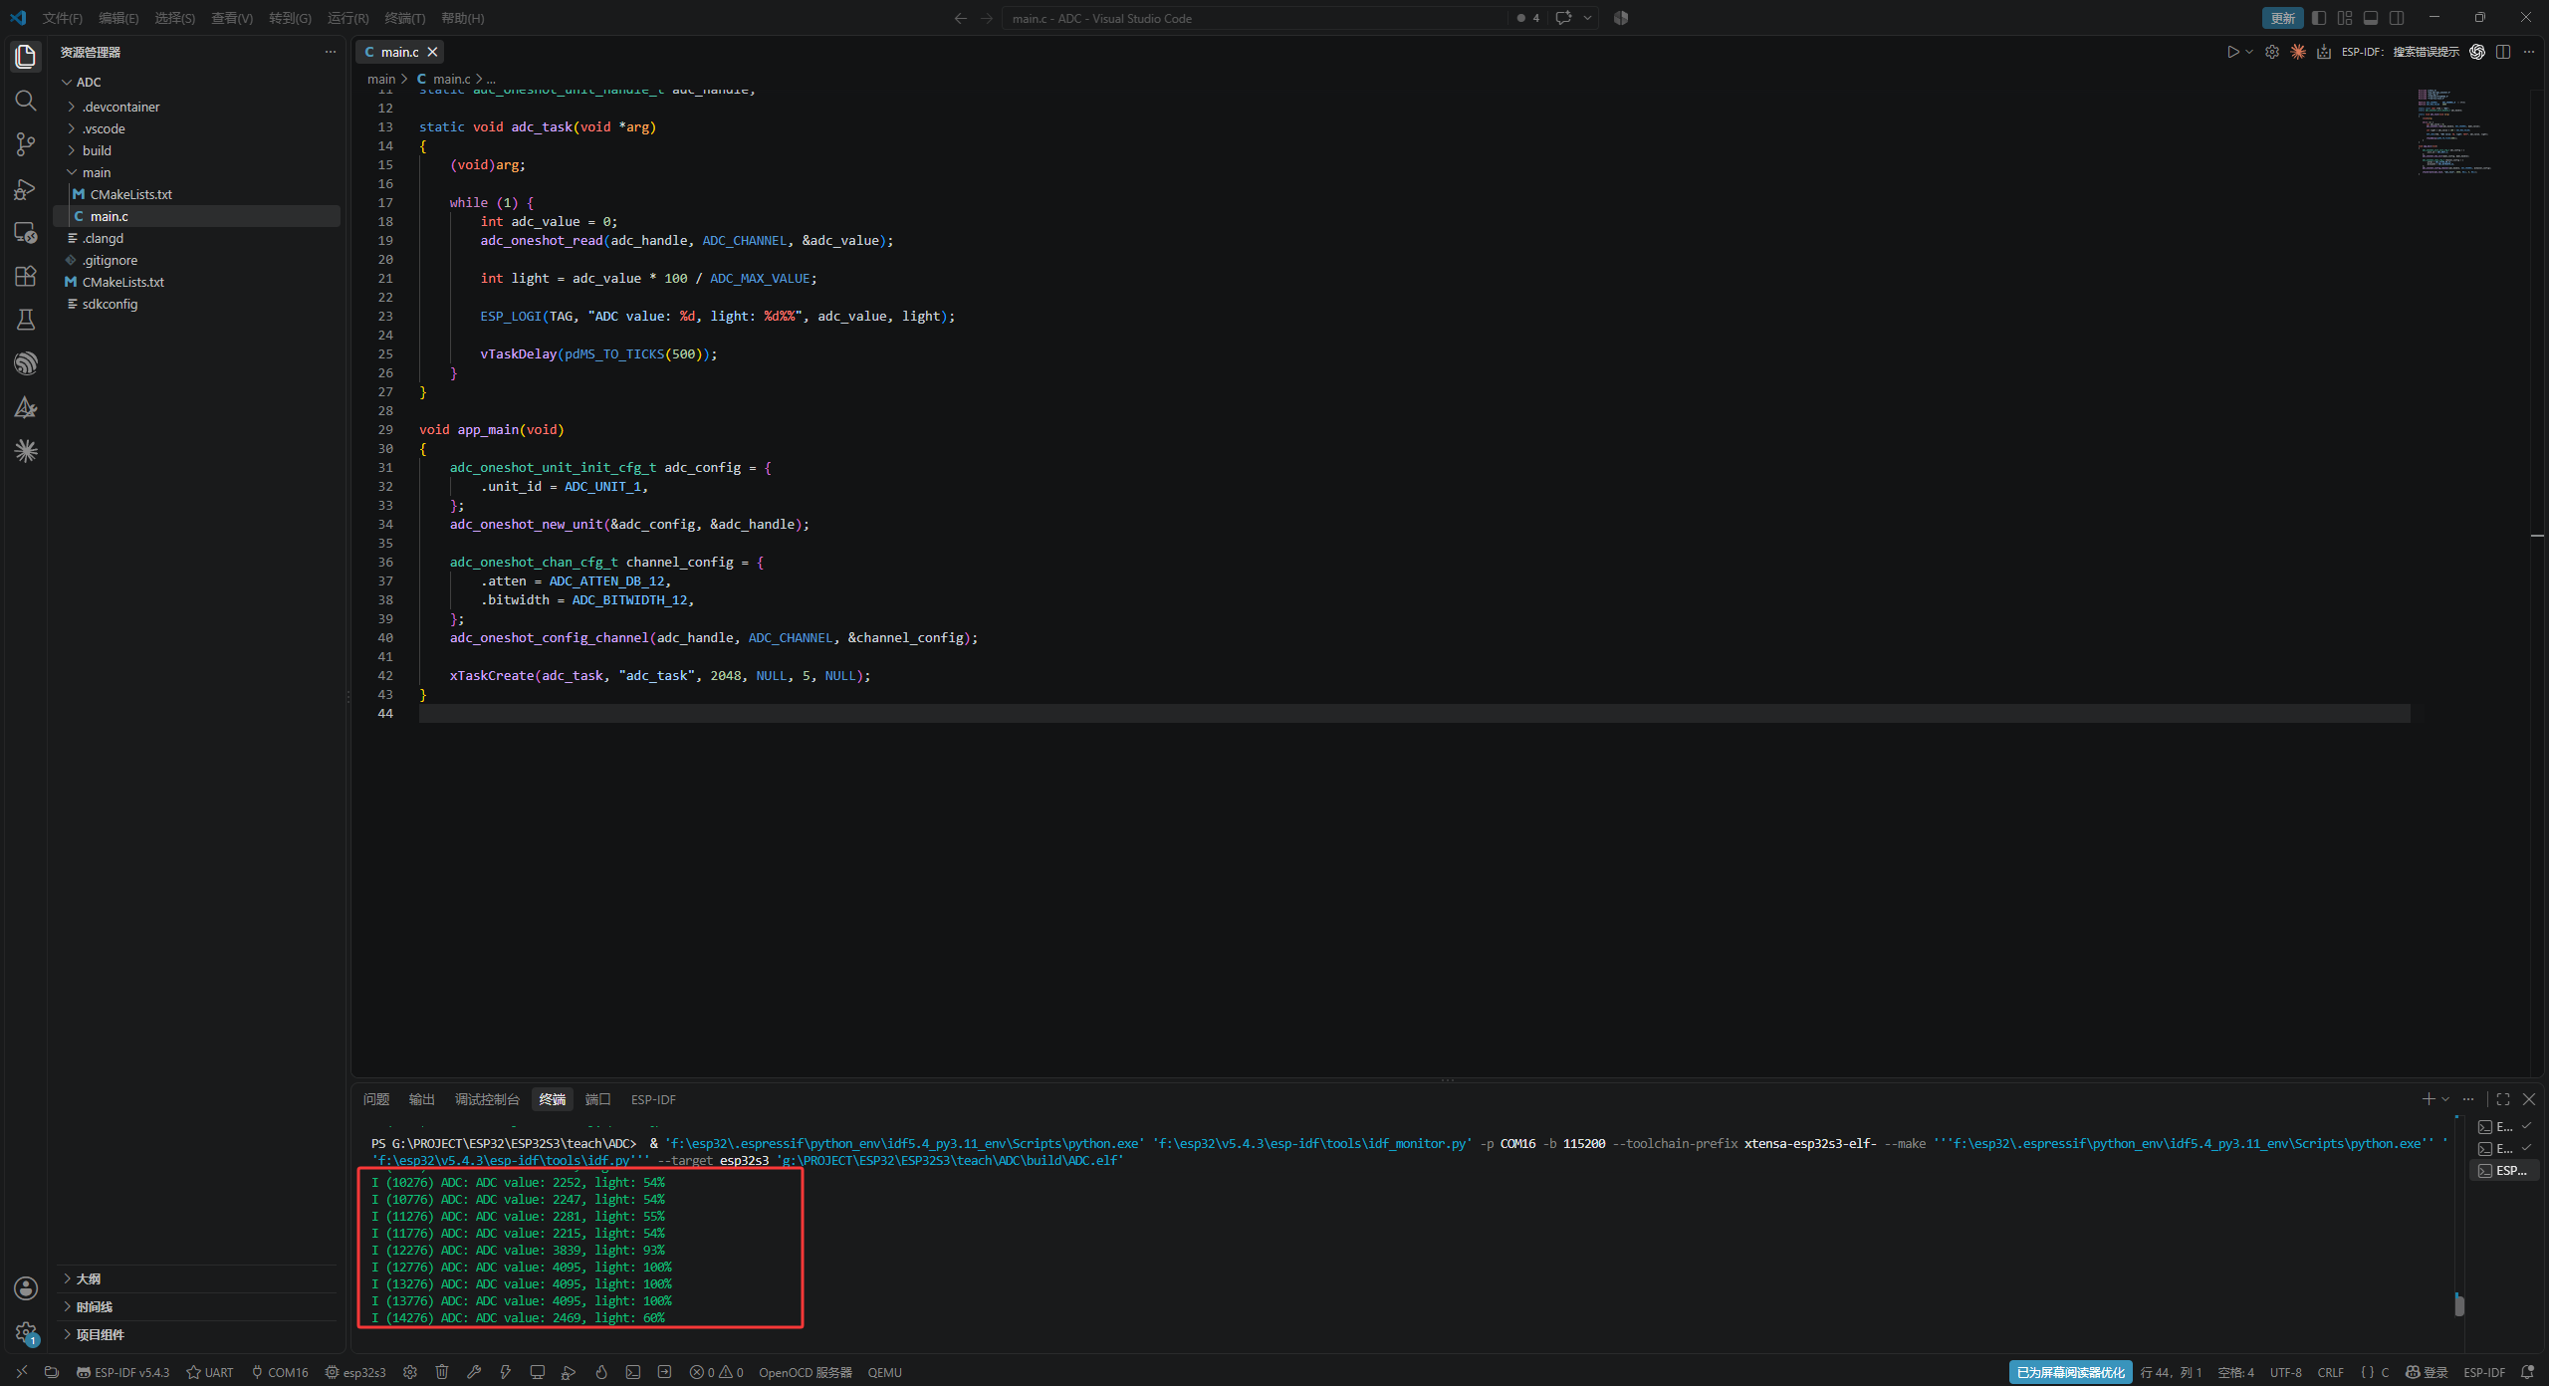Click the monitor device icon in status bar

pos(538,1372)
